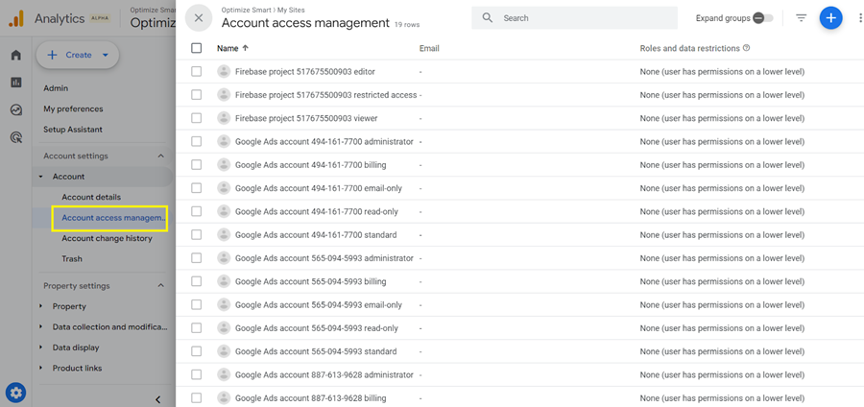Click the My Sites breadcrumb link
The width and height of the screenshot is (864, 407).
(289, 10)
